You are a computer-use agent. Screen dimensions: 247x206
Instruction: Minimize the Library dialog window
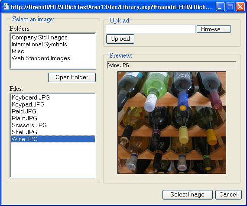point(220,7)
